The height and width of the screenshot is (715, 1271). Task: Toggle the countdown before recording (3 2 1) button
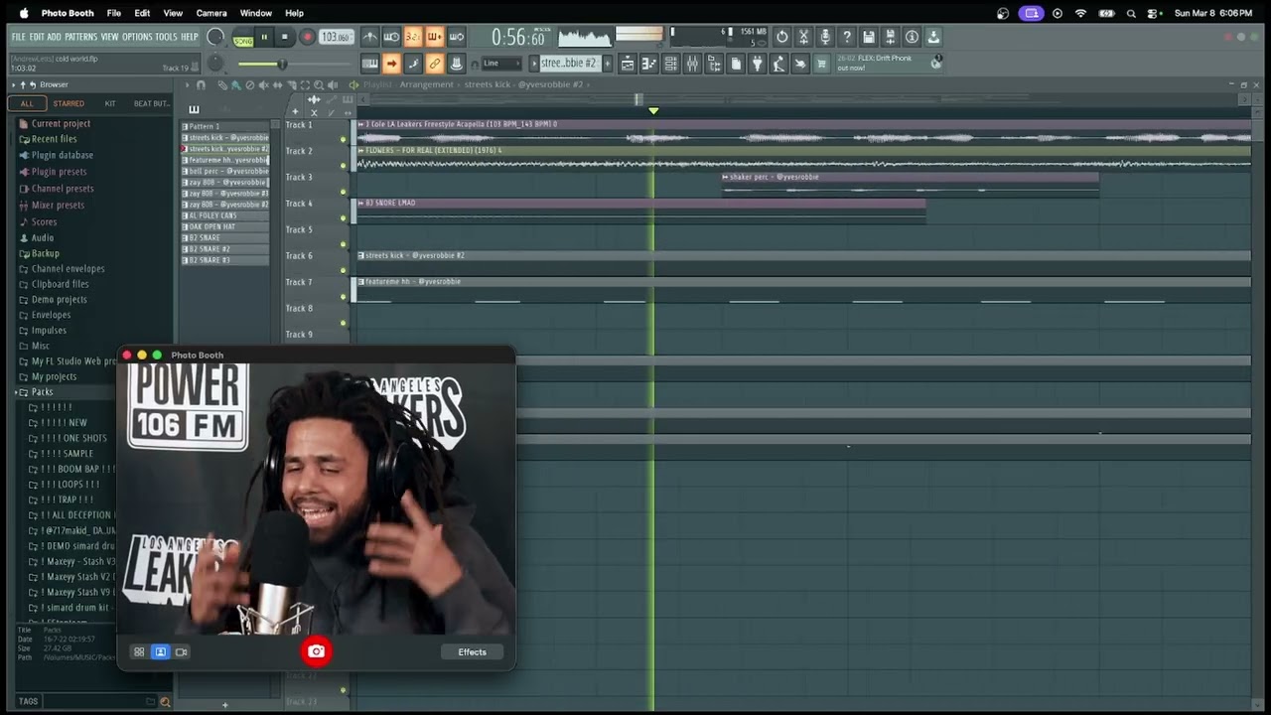(x=413, y=37)
